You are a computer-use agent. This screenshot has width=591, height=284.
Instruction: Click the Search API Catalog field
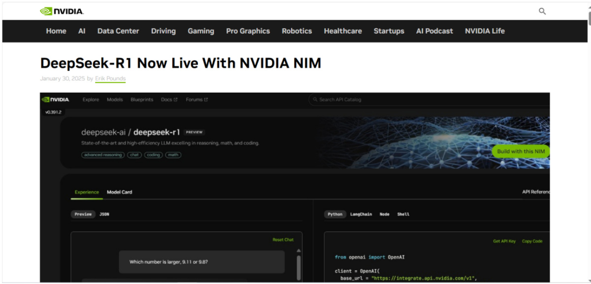coord(429,100)
